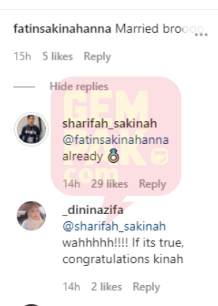The image size is (218, 306).
Task: View the 2 likes on _dininazifa's comment
Action: (106, 287)
